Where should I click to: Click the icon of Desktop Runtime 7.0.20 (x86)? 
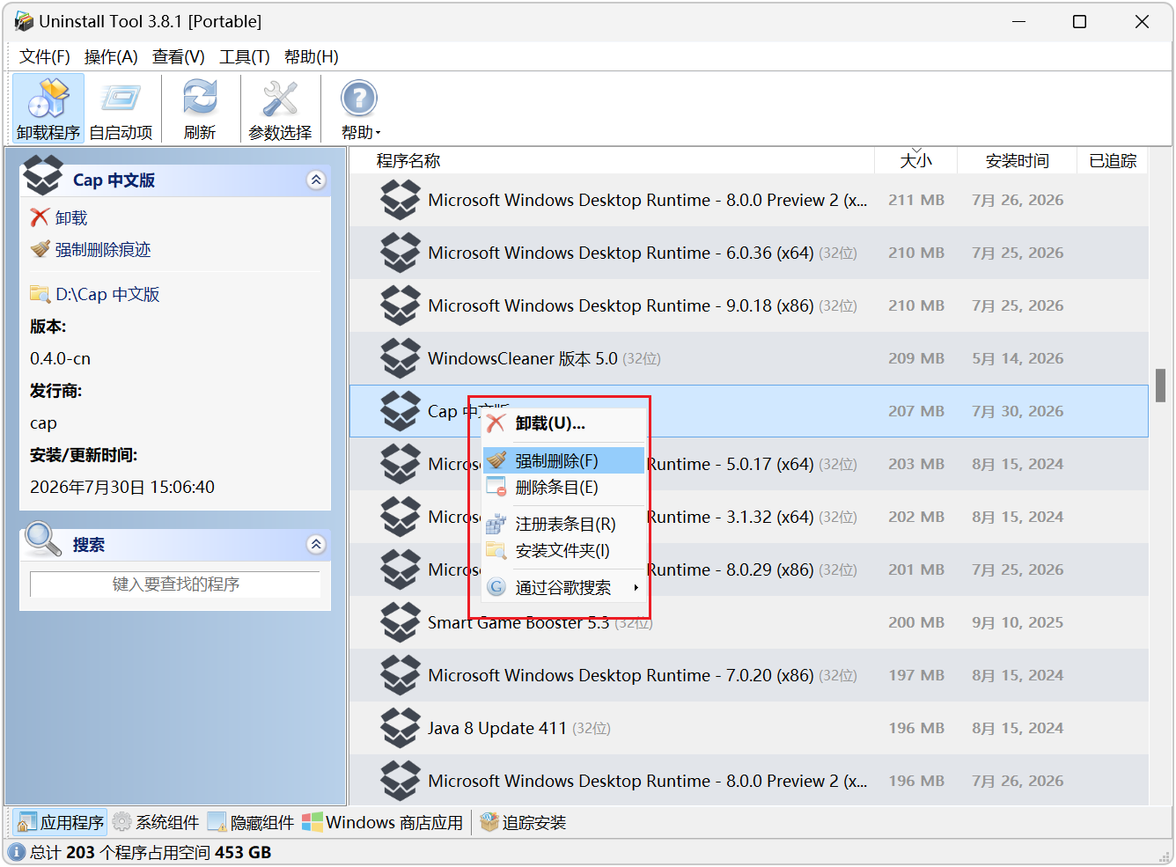click(x=401, y=675)
